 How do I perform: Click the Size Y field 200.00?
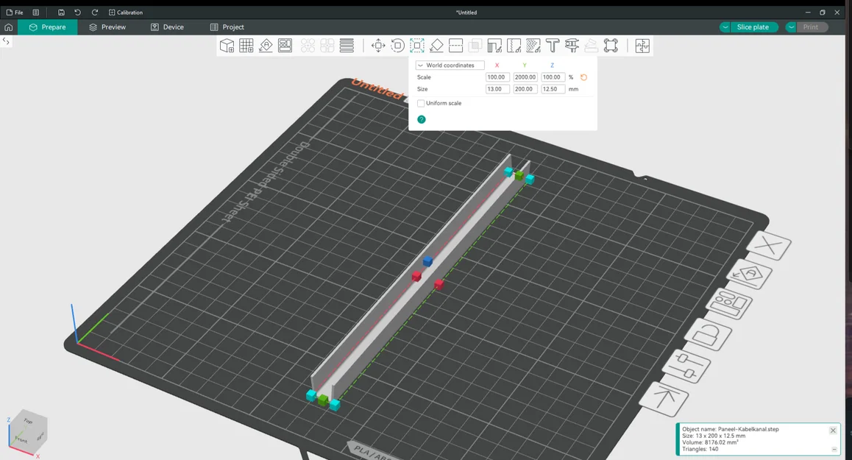click(525, 89)
